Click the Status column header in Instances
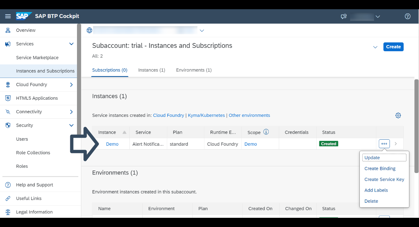 pos(346,133)
